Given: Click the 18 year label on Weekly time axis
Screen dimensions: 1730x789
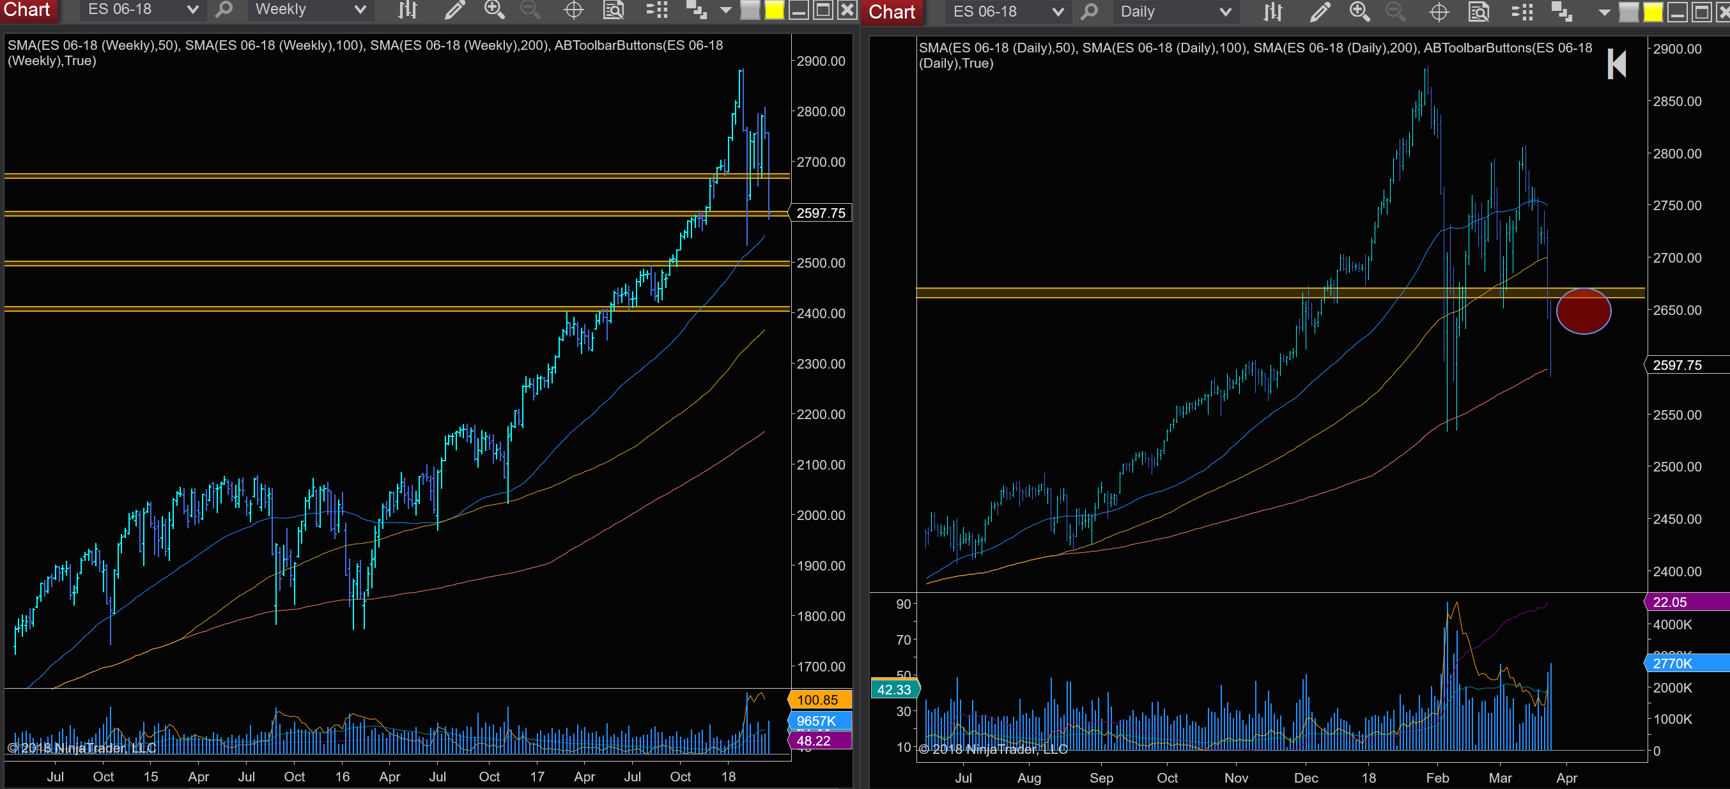Looking at the screenshot, I should (728, 776).
